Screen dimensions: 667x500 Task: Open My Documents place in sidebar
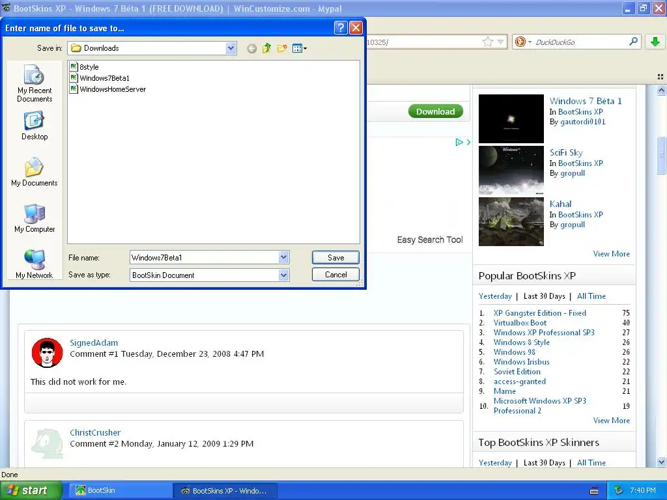[35, 172]
